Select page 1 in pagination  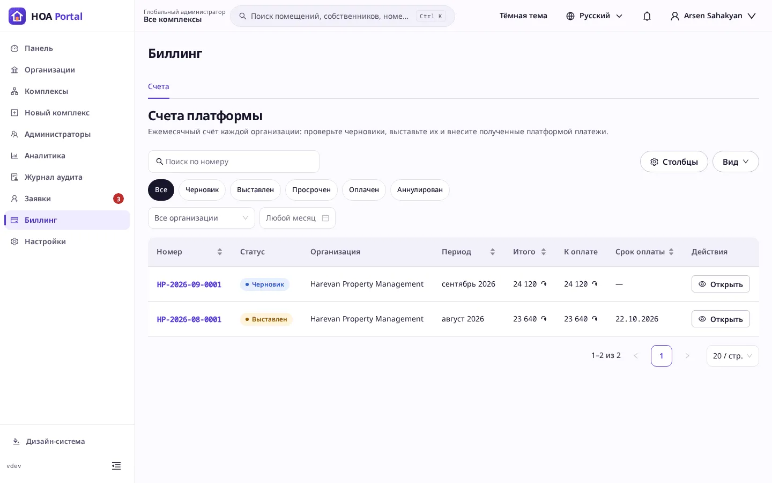click(662, 356)
